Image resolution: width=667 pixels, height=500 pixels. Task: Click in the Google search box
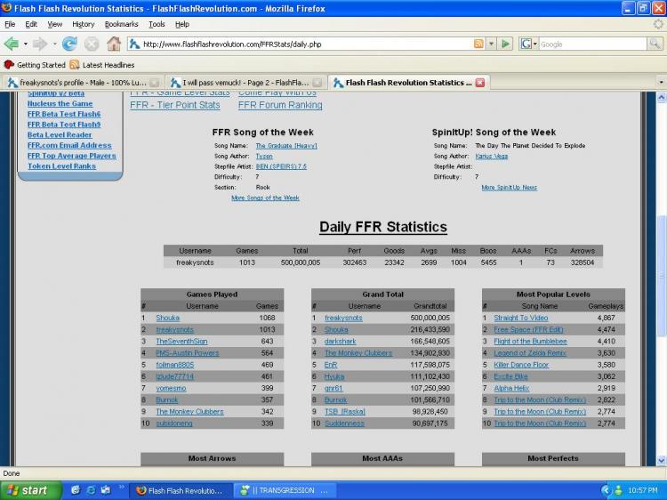tap(592, 44)
